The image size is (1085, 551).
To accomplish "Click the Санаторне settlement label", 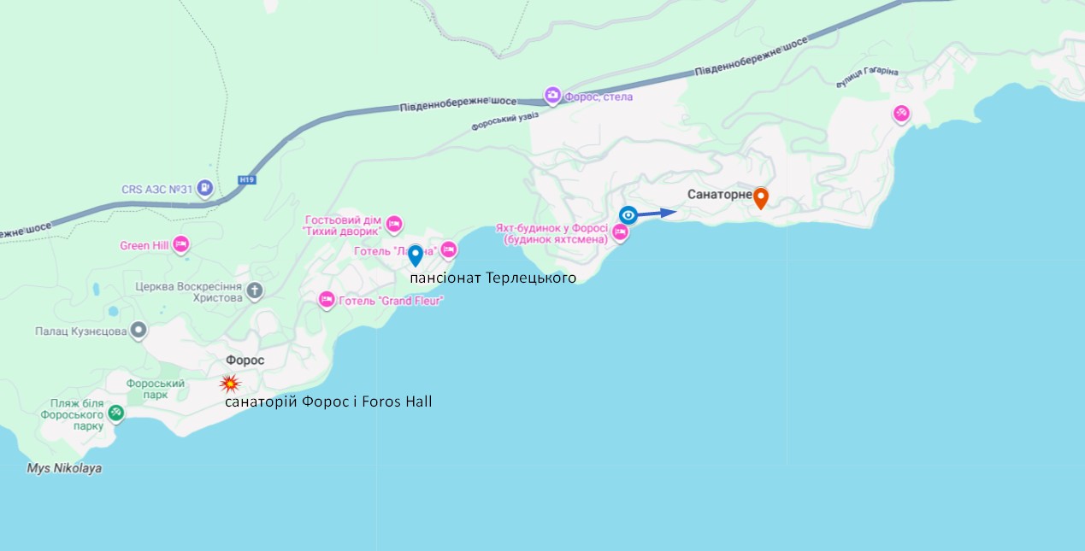I will 719,195.
